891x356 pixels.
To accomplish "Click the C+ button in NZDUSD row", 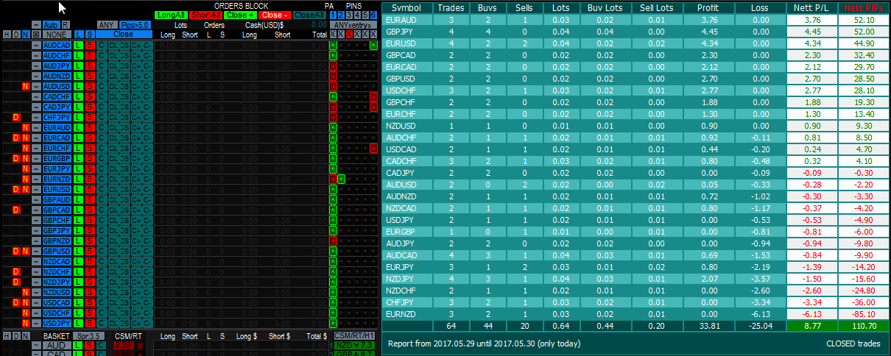I will pyautogui.click(x=136, y=292).
